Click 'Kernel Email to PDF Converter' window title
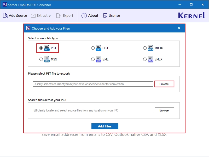The height and width of the screenshot is (157, 209). point(29,5)
